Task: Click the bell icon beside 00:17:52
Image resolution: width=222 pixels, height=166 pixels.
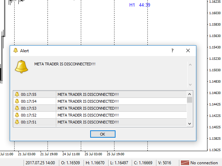Action: (17, 115)
